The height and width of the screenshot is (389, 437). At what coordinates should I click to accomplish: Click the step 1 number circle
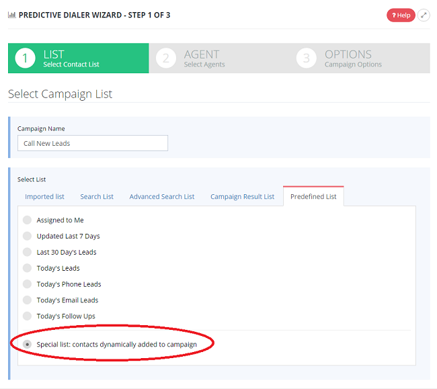point(25,58)
